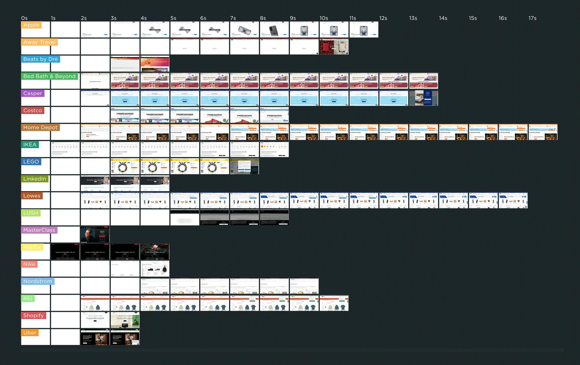Select the Bed Bath & Beyond label
The image size is (580, 365).
click(49, 76)
